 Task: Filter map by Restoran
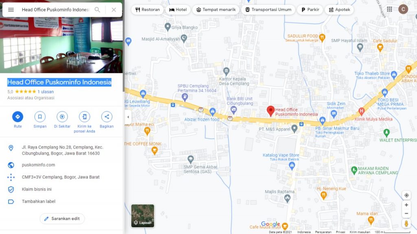click(x=147, y=10)
